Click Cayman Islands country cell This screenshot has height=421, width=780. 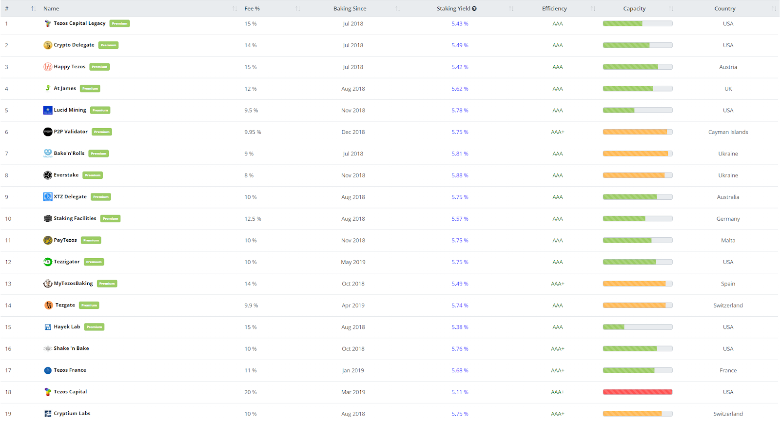(x=728, y=132)
